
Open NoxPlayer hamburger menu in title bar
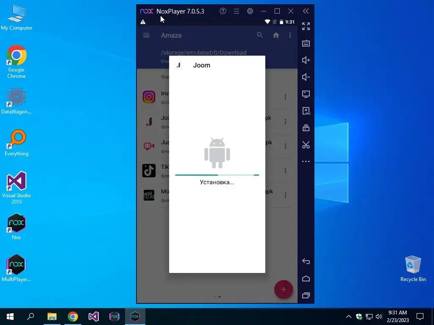click(236, 11)
